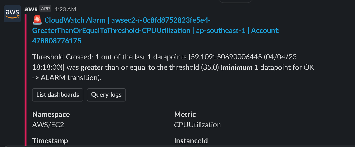The image size is (355, 147).
Task: Click the ap-southeast-1 region in alarm title
Action: pos(221,30)
